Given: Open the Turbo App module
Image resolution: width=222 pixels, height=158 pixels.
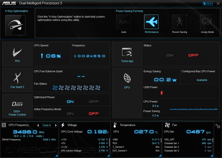Looking at the screenshot, I should [127, 54].
